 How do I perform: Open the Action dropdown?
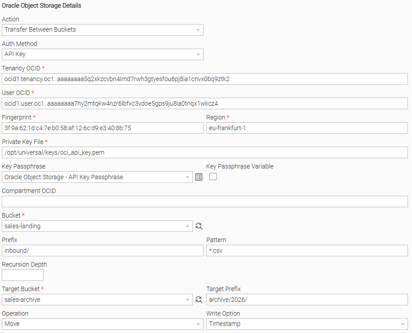click(103, 30)
